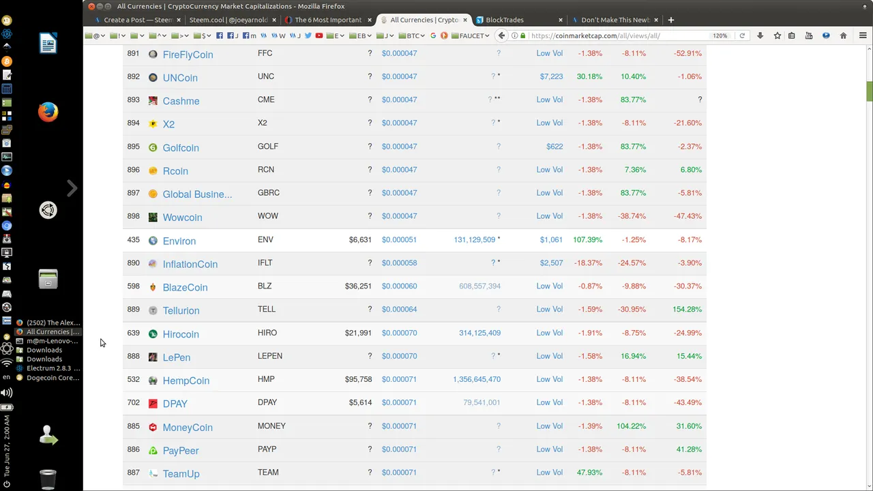Screen dimensions: 873x491
Task: Open the volume speaker indicator
Action: (7, 393)
